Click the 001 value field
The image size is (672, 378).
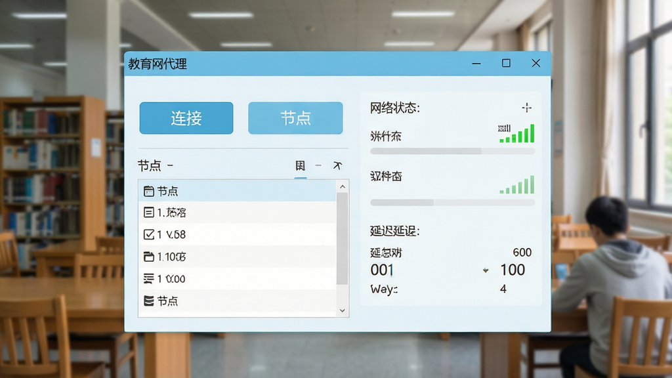coord(382,270)
